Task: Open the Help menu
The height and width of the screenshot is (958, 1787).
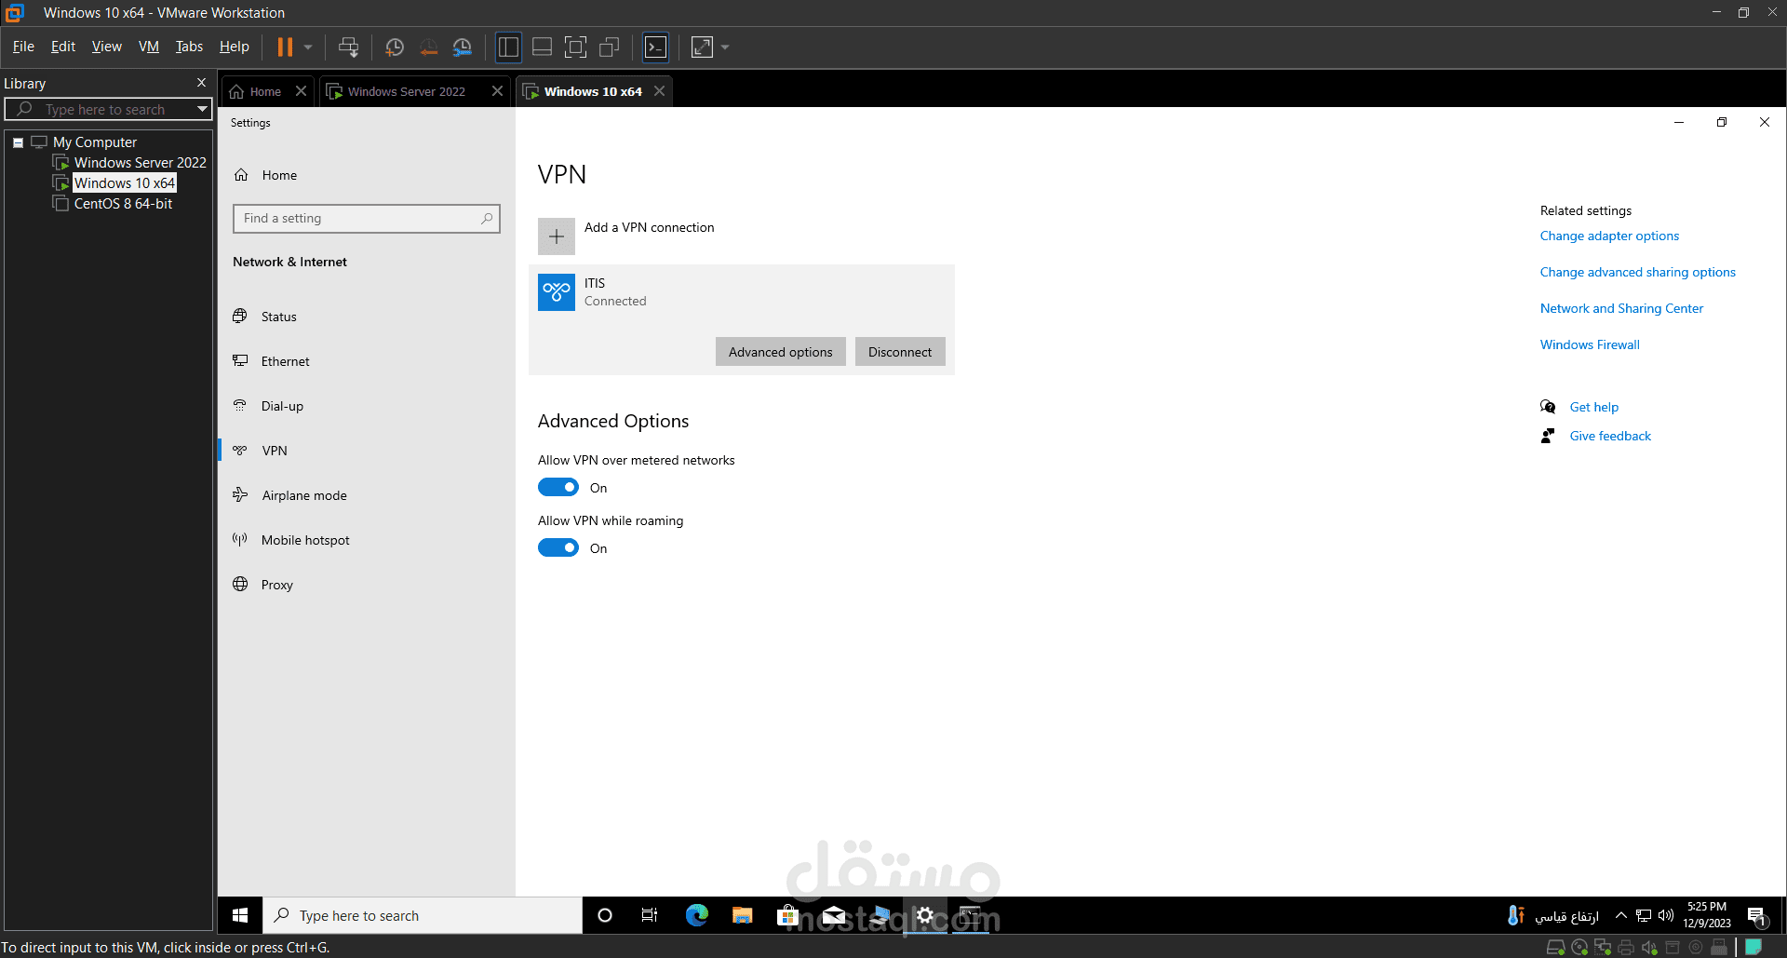Action: tap(235, 47)
